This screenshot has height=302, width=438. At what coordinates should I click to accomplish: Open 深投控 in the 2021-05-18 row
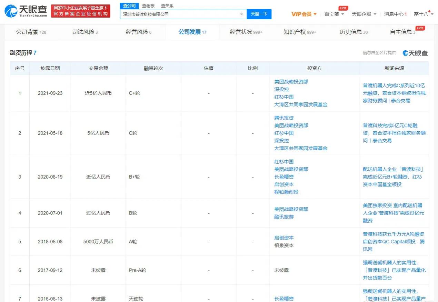pos(281,141)
